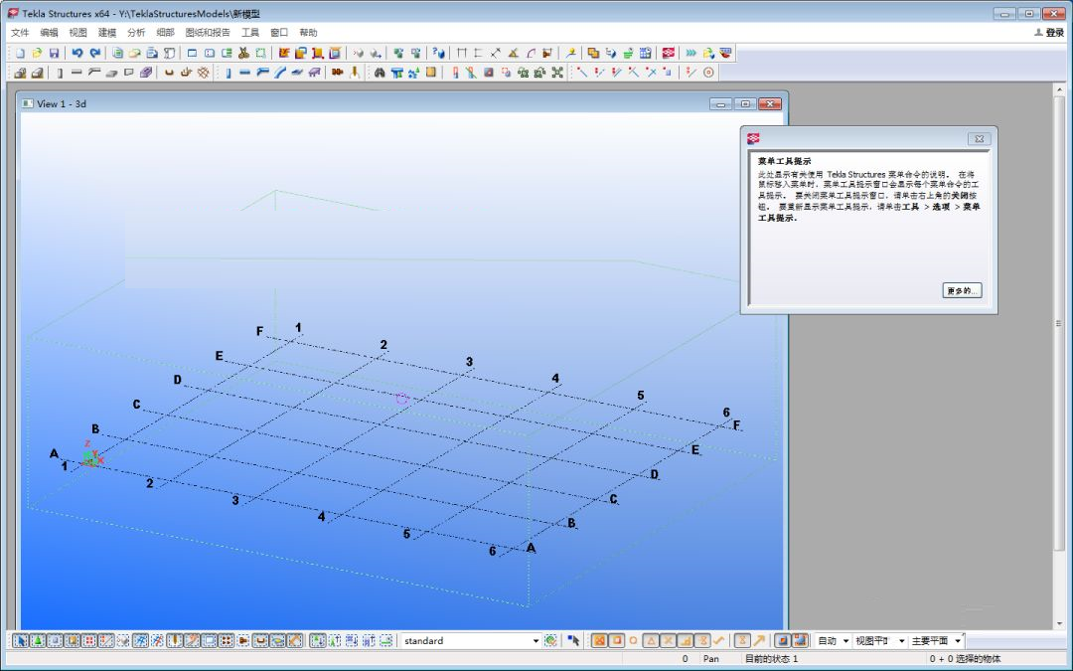Viewport: 1073px width, 671px height.
Task: Click the Pan status bar text
Action: point(711,659)
